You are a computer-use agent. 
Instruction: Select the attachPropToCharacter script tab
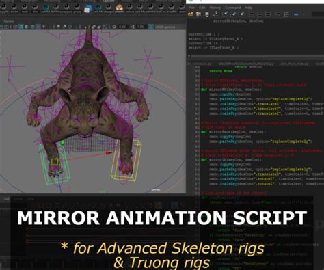click(x=246, y=64)
